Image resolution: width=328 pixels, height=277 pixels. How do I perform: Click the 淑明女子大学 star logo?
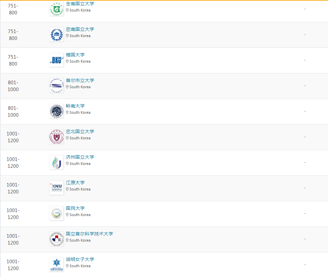tap(57, 264)
